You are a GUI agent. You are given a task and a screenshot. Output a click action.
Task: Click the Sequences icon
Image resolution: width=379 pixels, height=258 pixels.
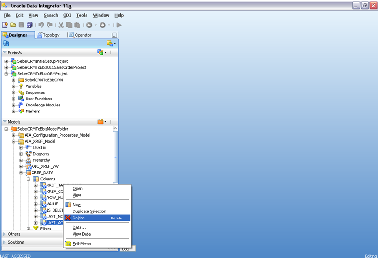click(x=21, y=93)
